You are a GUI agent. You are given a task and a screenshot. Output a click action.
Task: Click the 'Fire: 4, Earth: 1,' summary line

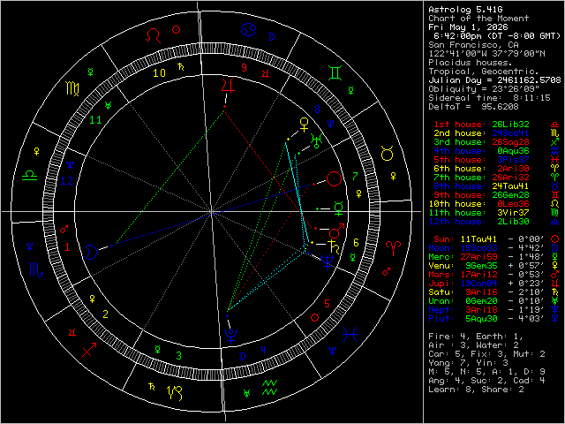[x=476, y=336]
